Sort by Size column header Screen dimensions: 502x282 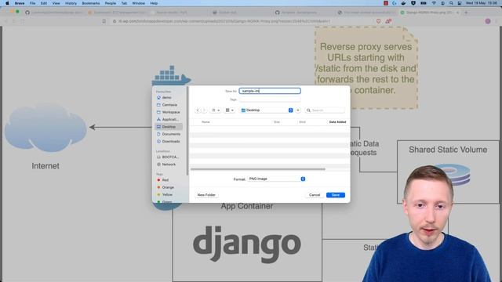coord(277,122)
